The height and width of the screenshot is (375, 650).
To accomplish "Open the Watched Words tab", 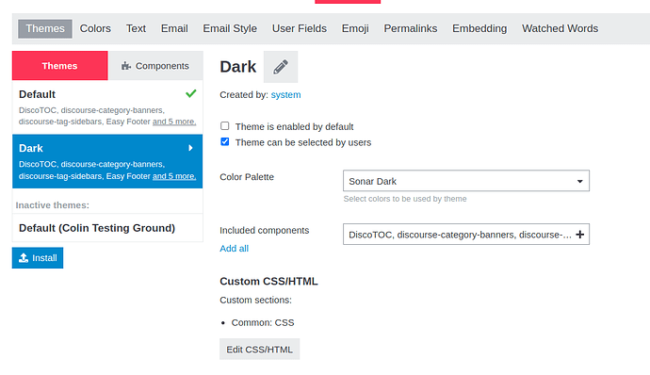I will 561,28.
